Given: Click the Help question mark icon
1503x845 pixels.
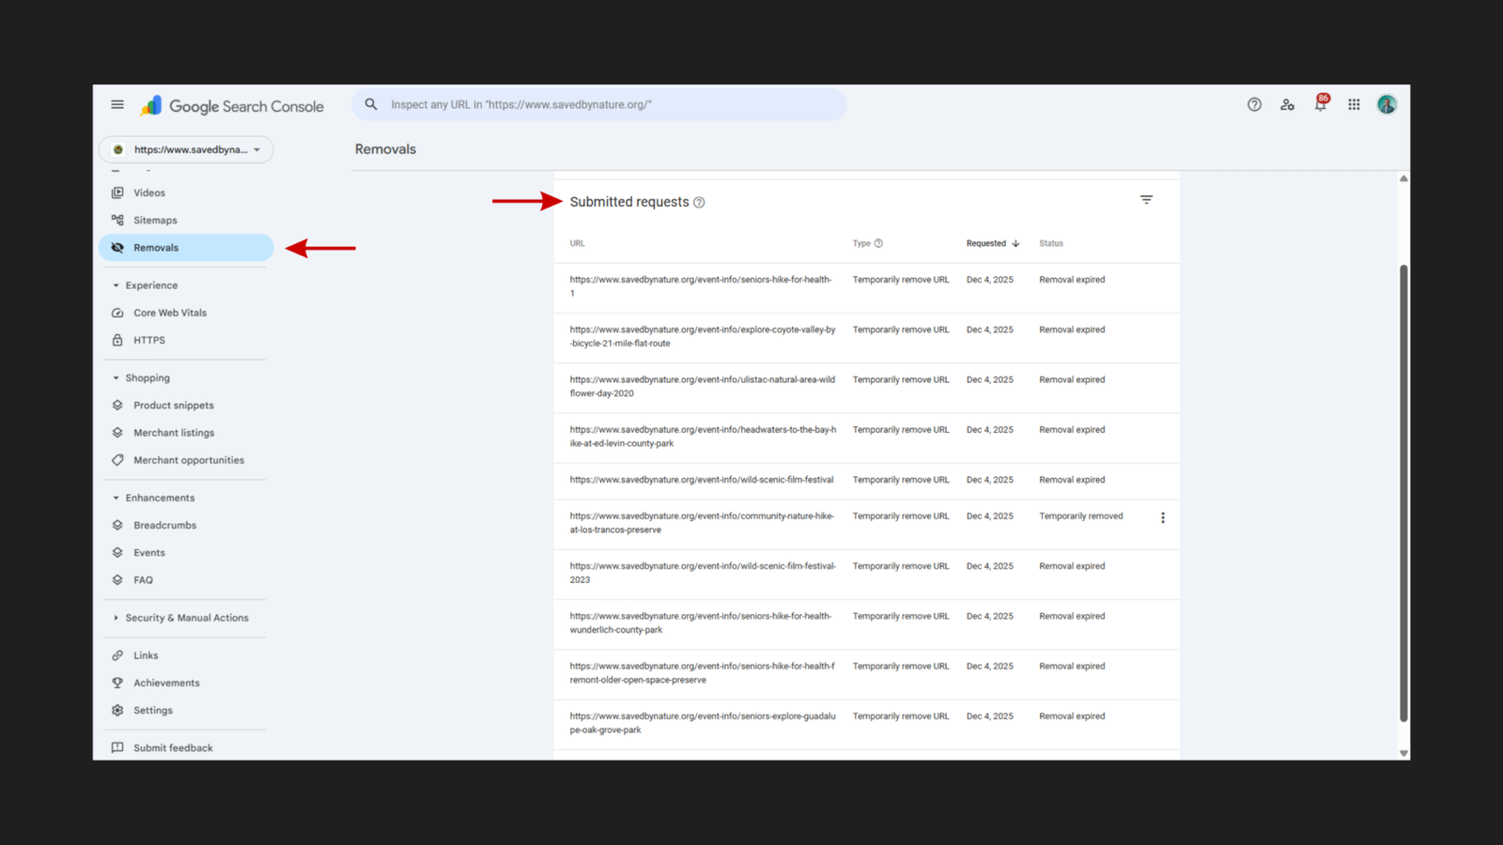Looking at the screenshot, I should pos(1254,105).
